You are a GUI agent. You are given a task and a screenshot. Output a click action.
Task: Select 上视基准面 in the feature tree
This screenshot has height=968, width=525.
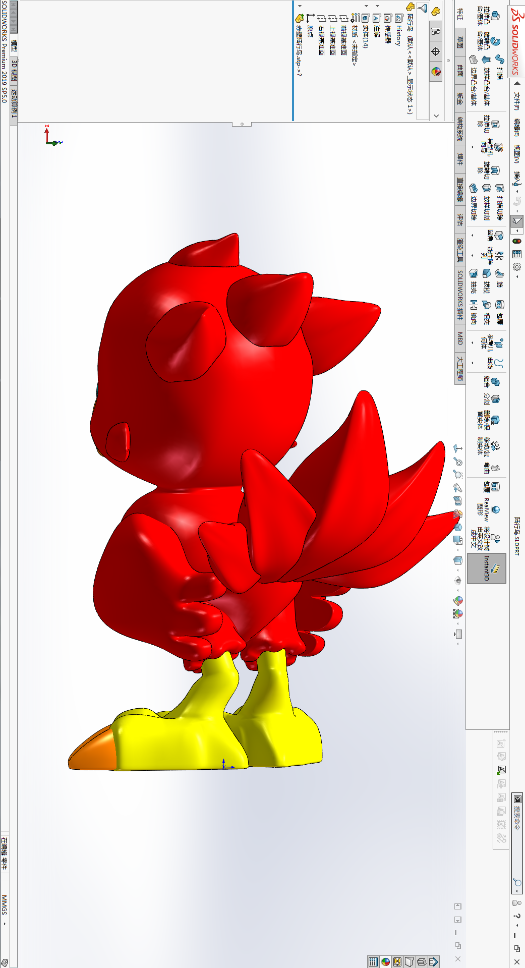[332, 35]
